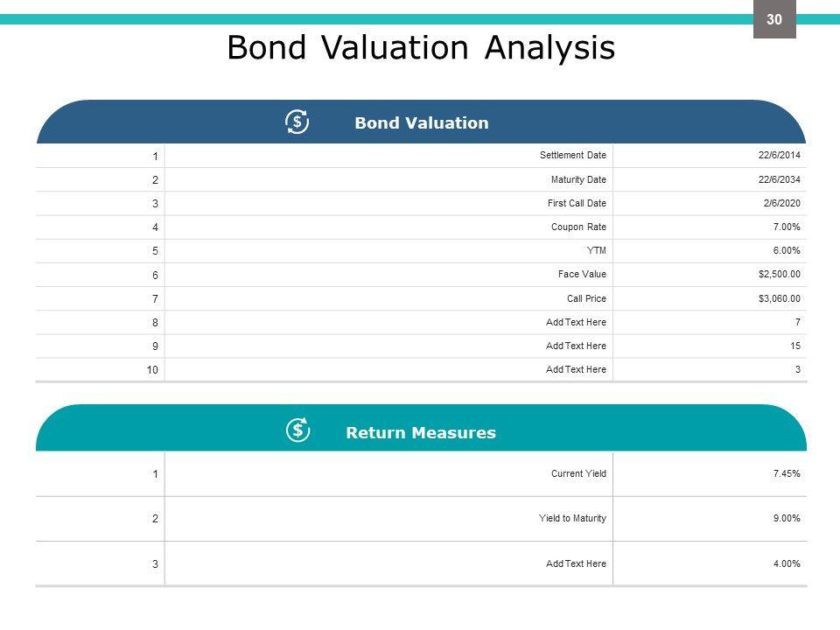Screen dimensions: 840x630
Task: Click the Maturity Date value 22/6/2034
Action: [x=779, y=179]
